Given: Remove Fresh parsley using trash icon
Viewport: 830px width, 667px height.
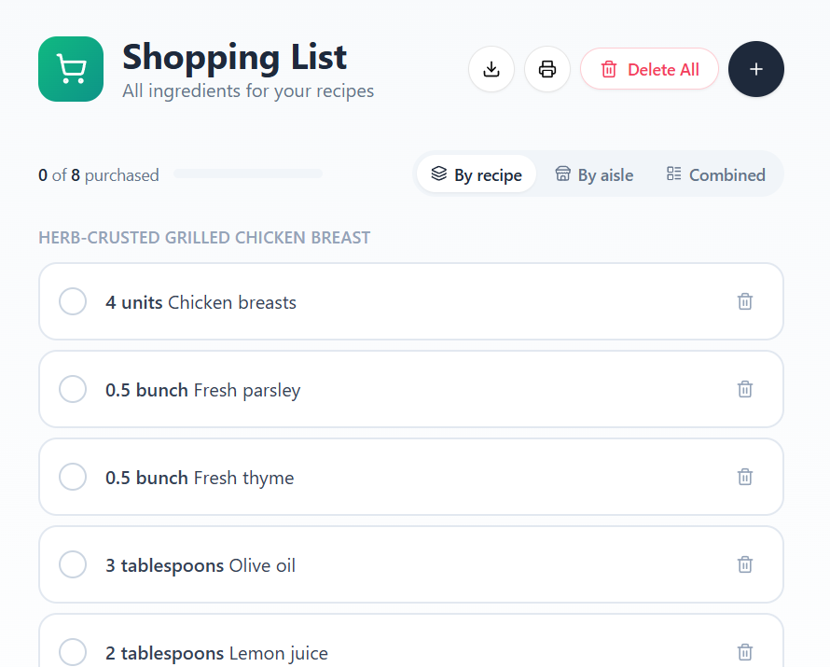Looking at the screenshot, I should tap(744, 389).
